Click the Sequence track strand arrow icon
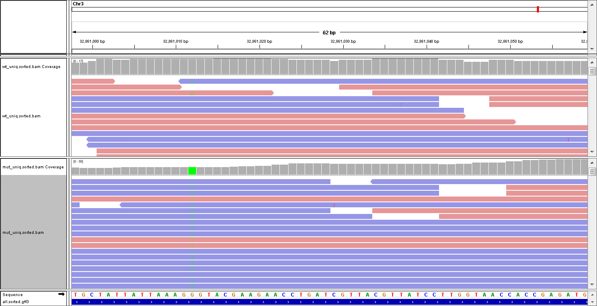The width and height of the screenshot is (597, 306). [62, 294]
